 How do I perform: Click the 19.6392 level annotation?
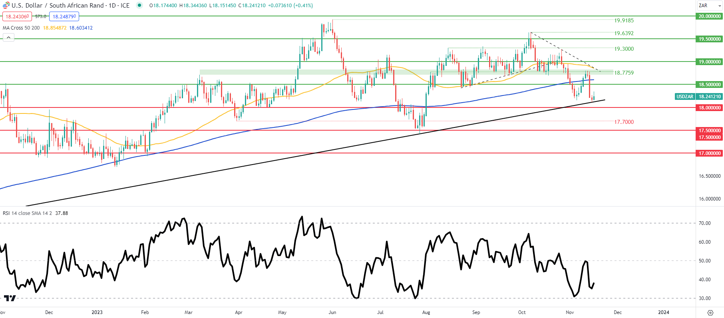pyautogui.click(x=624, y=33)
